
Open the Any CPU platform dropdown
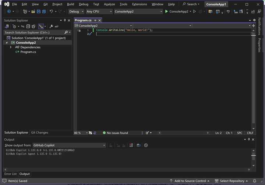(x=99, y=11)
